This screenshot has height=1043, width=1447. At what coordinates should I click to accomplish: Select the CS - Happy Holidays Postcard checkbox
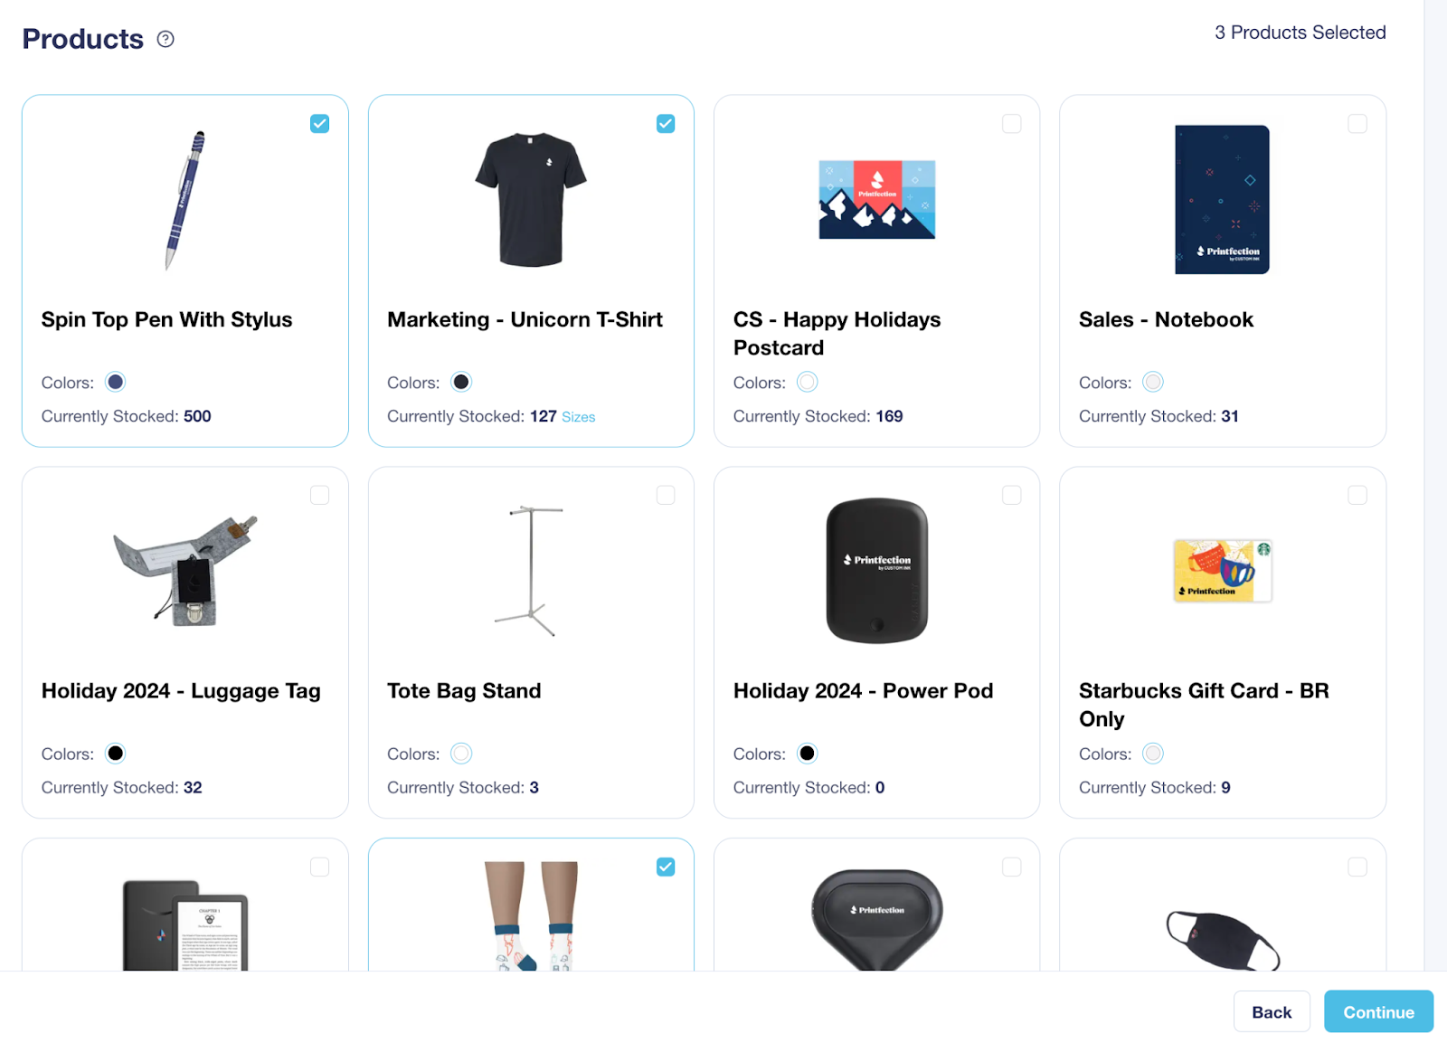pyautogui.click(x=1012, y=124)
